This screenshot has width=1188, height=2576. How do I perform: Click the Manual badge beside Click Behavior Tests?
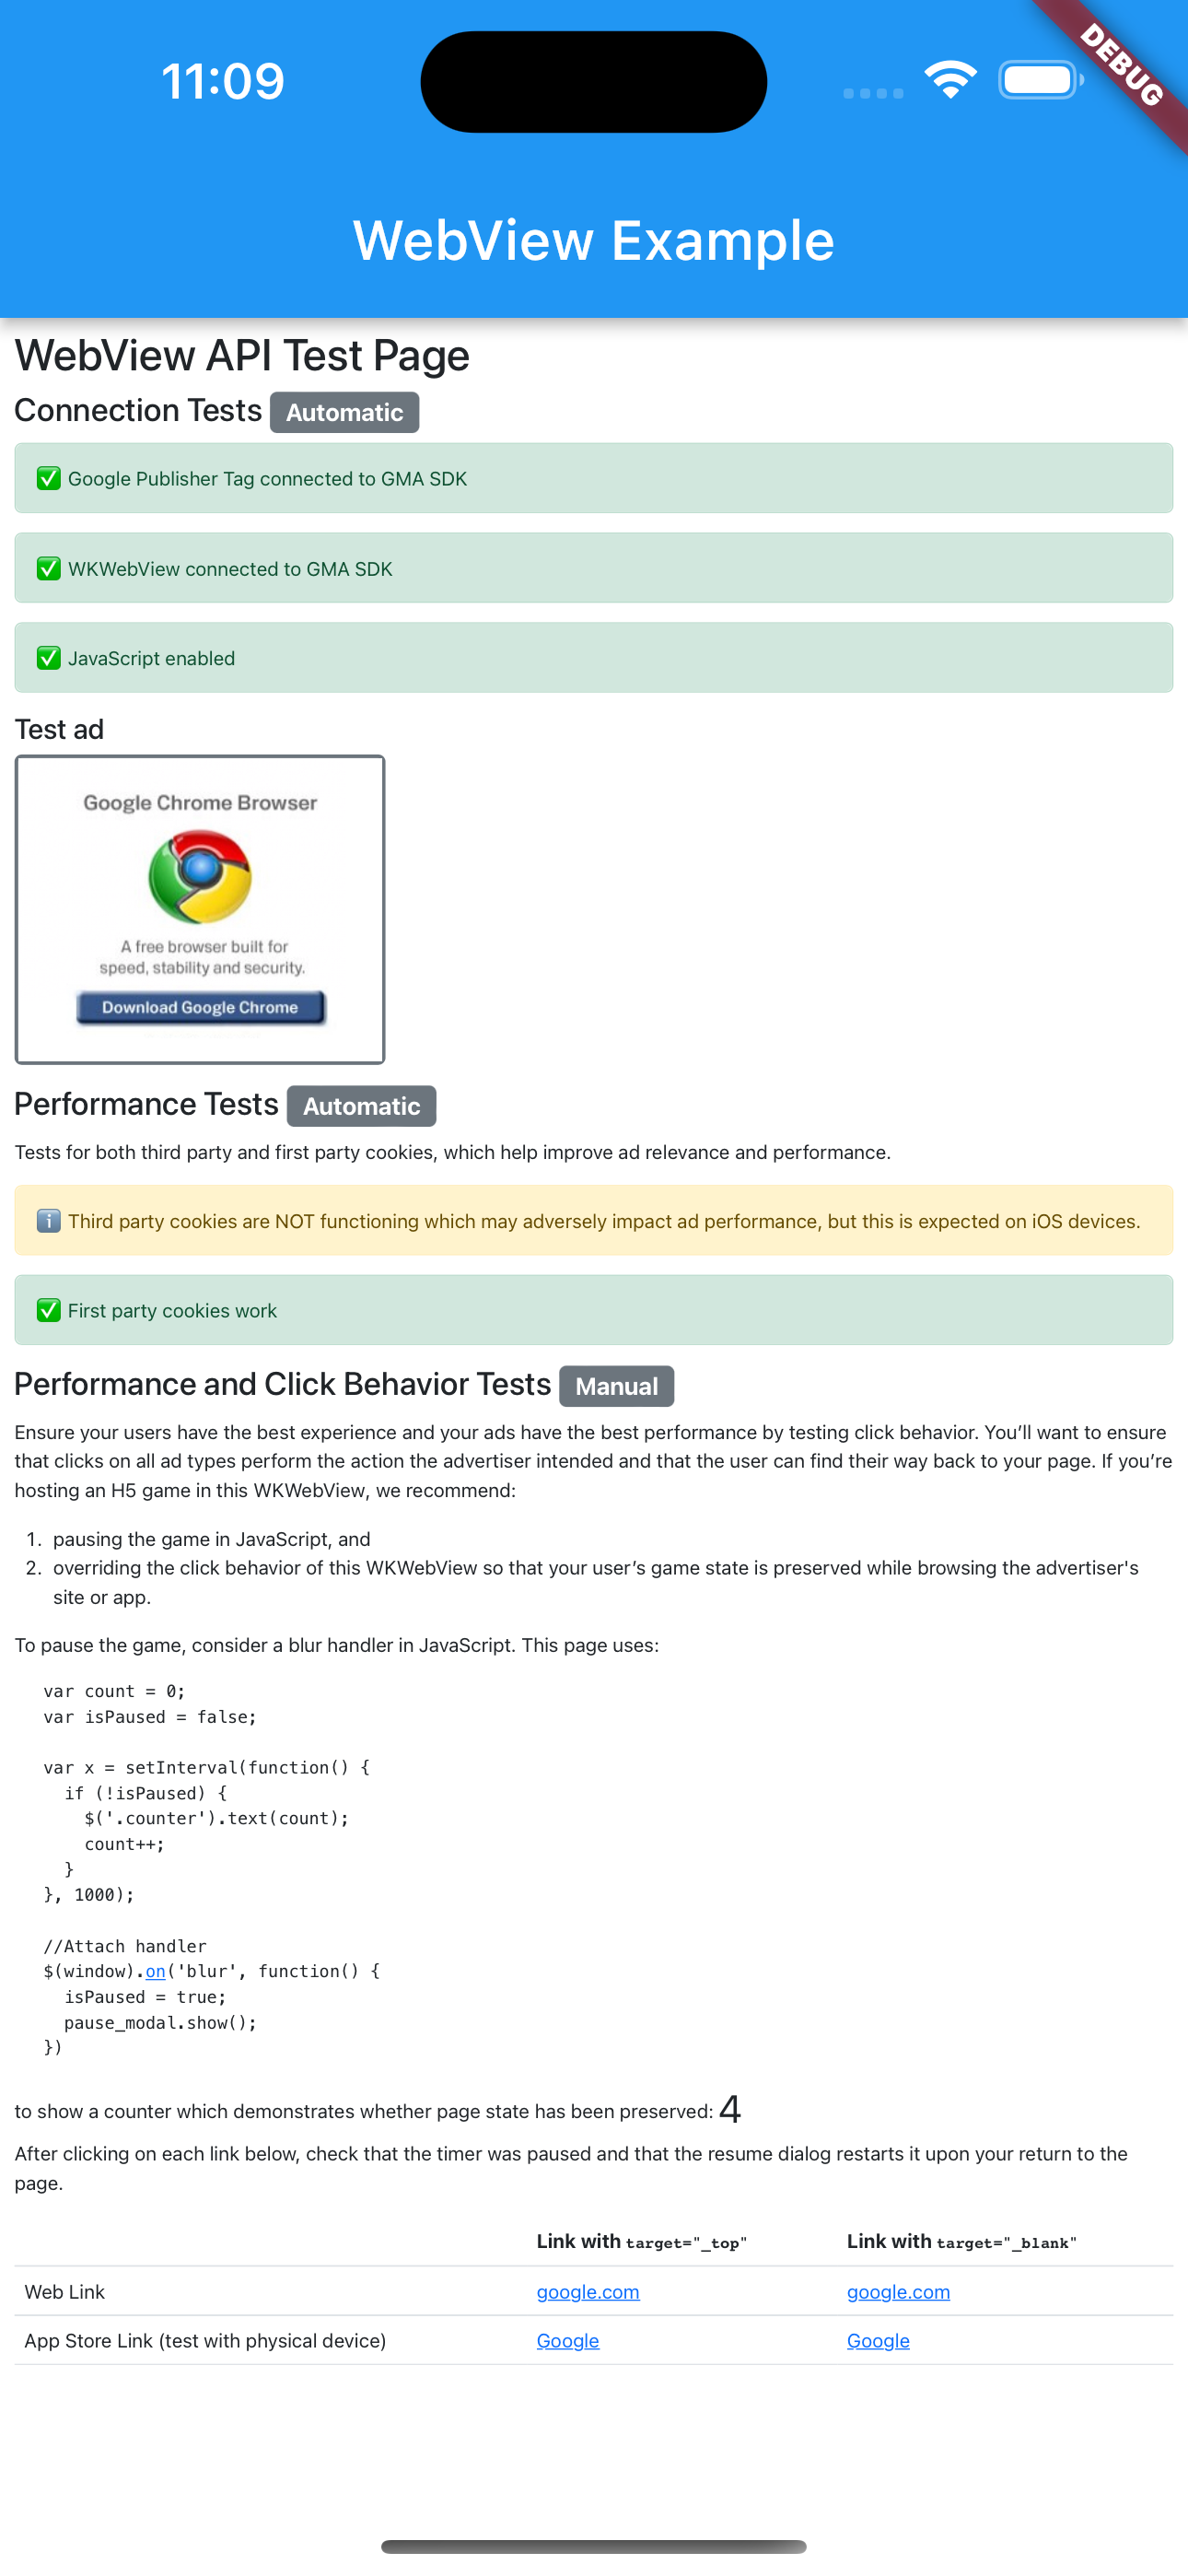(616, 1386)
